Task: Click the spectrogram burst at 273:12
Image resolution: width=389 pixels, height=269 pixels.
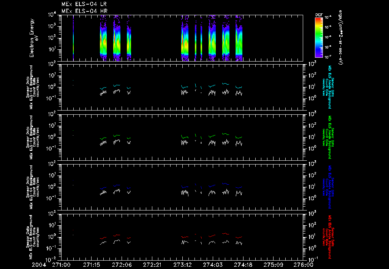Action: point(185,38)
